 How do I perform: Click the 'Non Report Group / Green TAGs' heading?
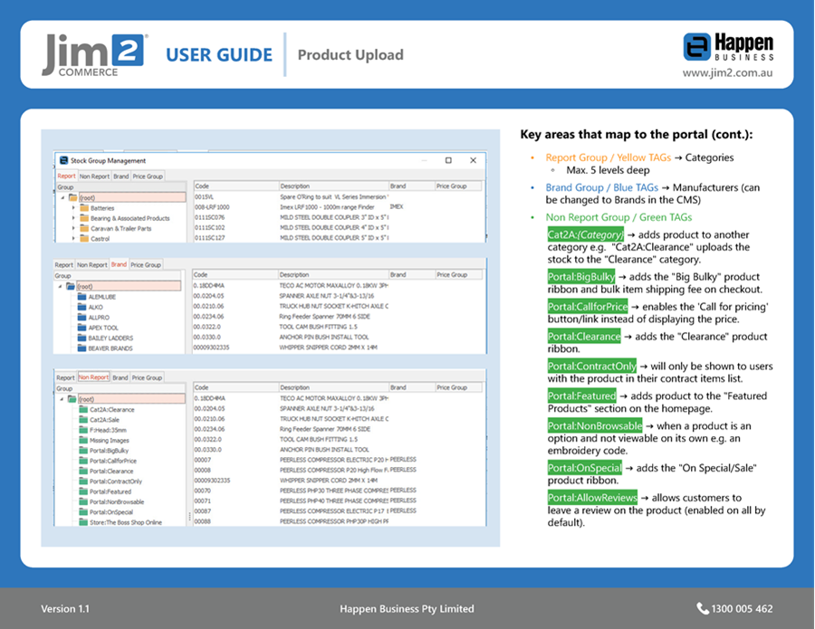[x=618, y=217]
